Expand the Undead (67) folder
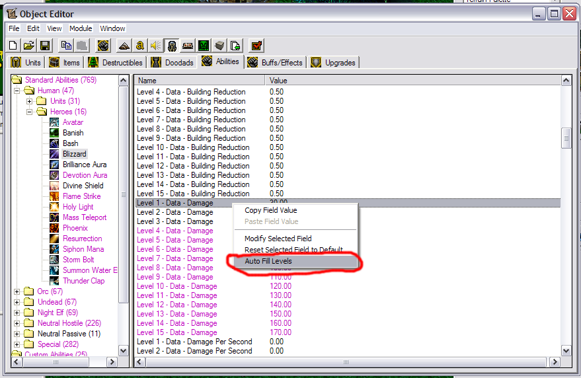 (x=17, y=302)
